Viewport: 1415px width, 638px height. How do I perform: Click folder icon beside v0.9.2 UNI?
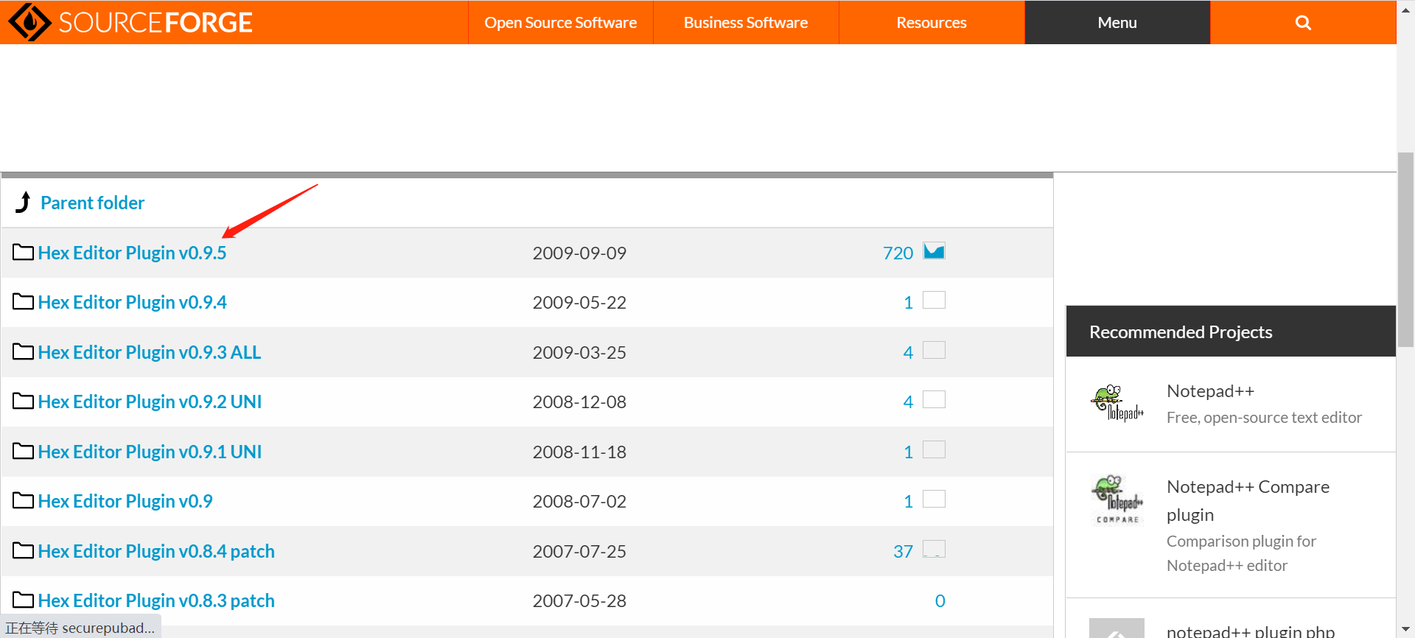(x=24, y=401)
